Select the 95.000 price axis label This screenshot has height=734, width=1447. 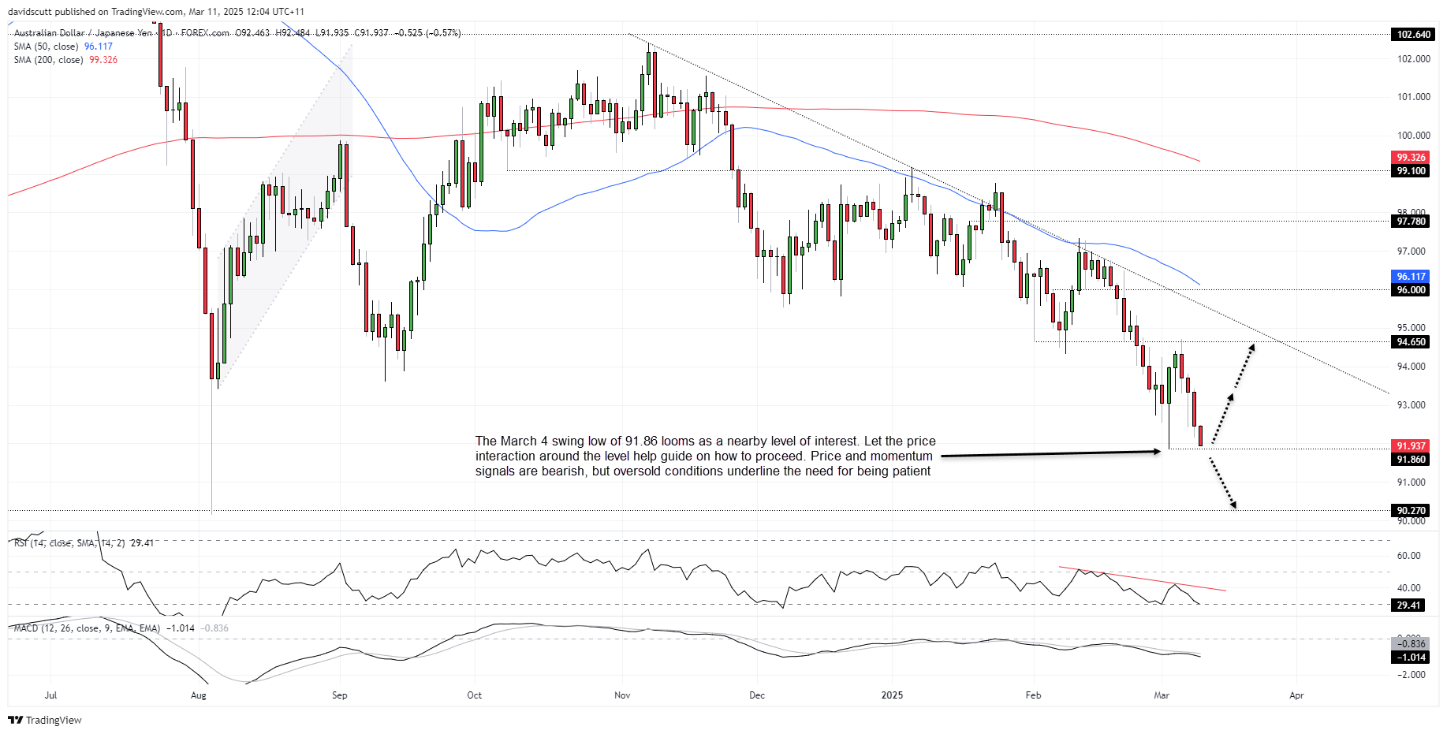pos(1411,328)
